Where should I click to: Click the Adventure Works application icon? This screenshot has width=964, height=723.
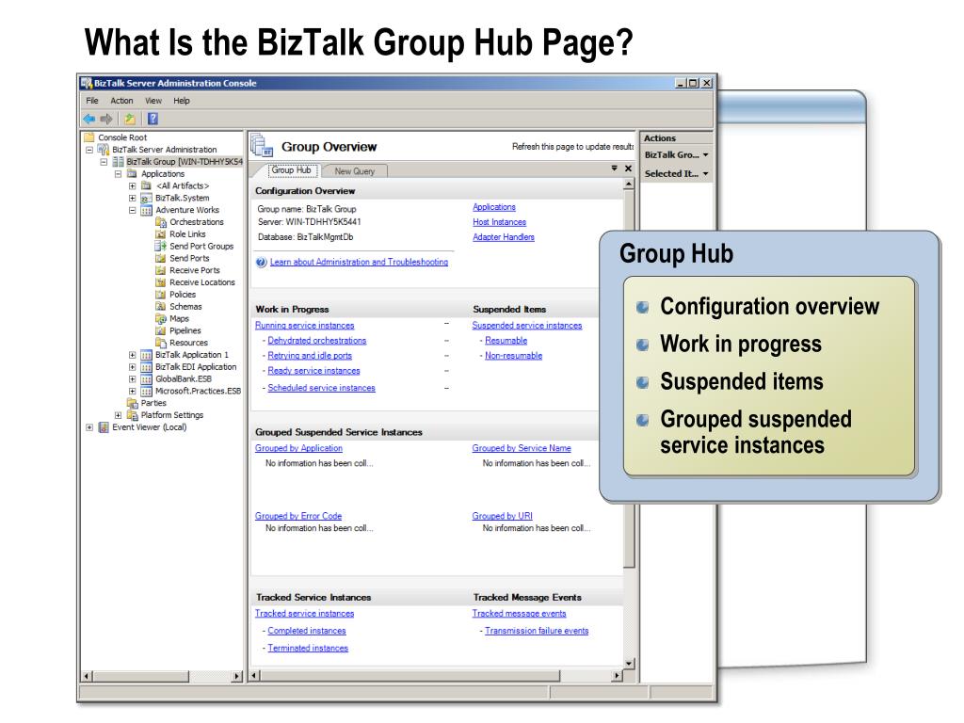(x=146, y=210)
